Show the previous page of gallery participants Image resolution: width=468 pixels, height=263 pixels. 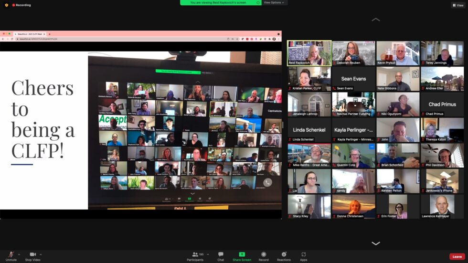pos(375,20)
